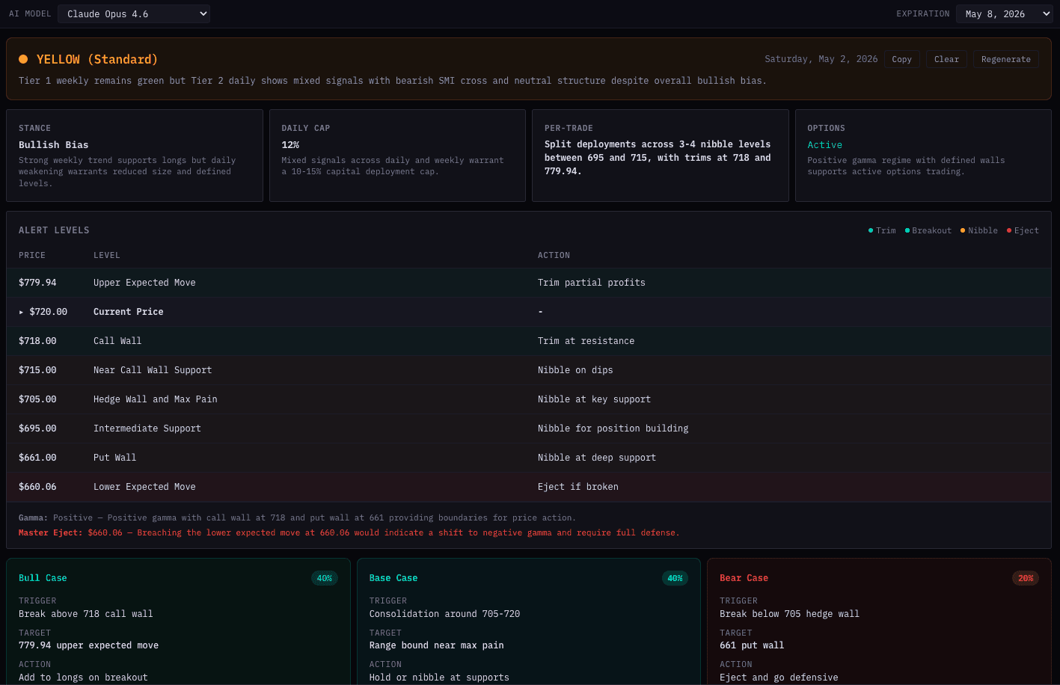Select the Intermediate Support level
1060x685 pixels.
[x=147, y=428]
